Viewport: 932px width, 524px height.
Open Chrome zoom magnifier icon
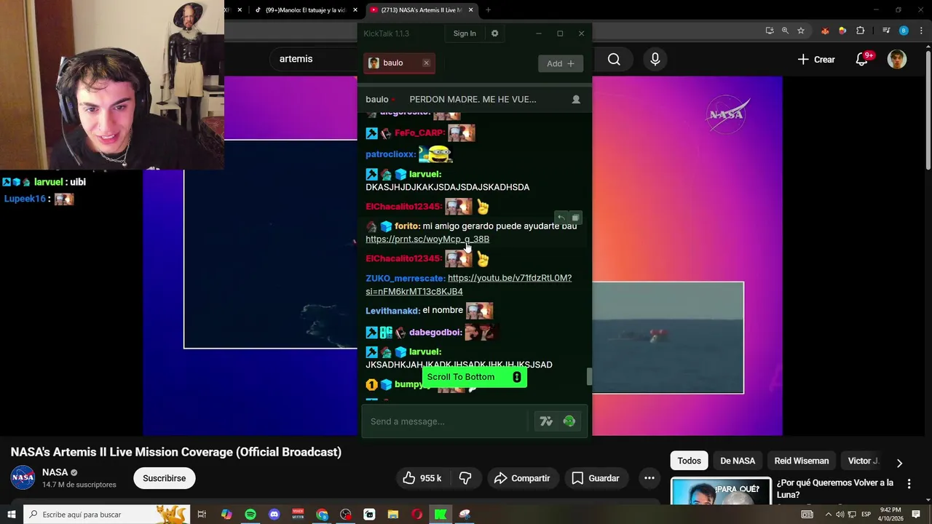click(x=785, y=31)
